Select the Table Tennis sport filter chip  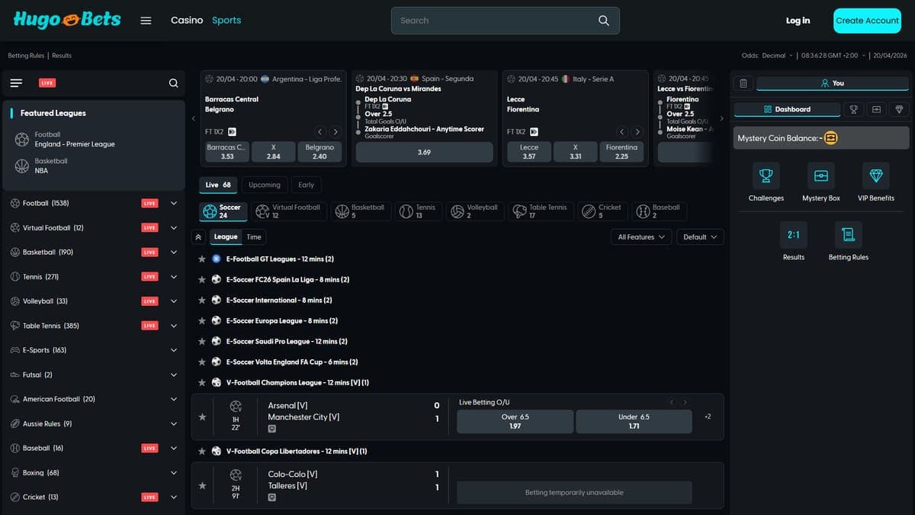click(540, 211)
